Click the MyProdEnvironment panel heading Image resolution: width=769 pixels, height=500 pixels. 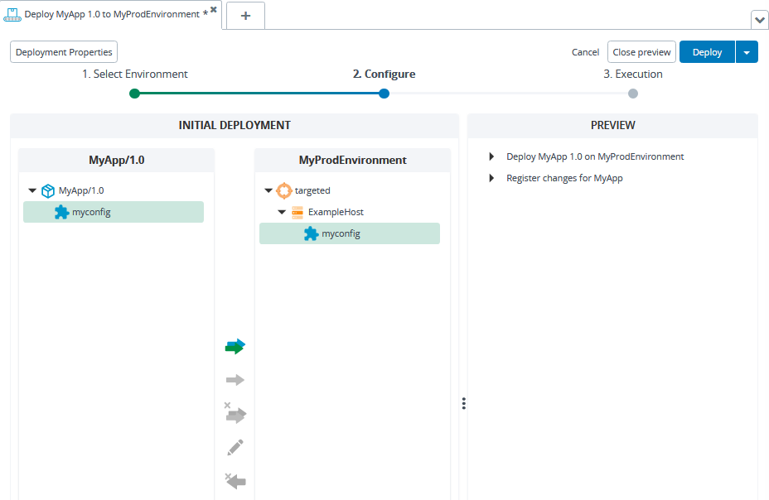coord(353,160)
